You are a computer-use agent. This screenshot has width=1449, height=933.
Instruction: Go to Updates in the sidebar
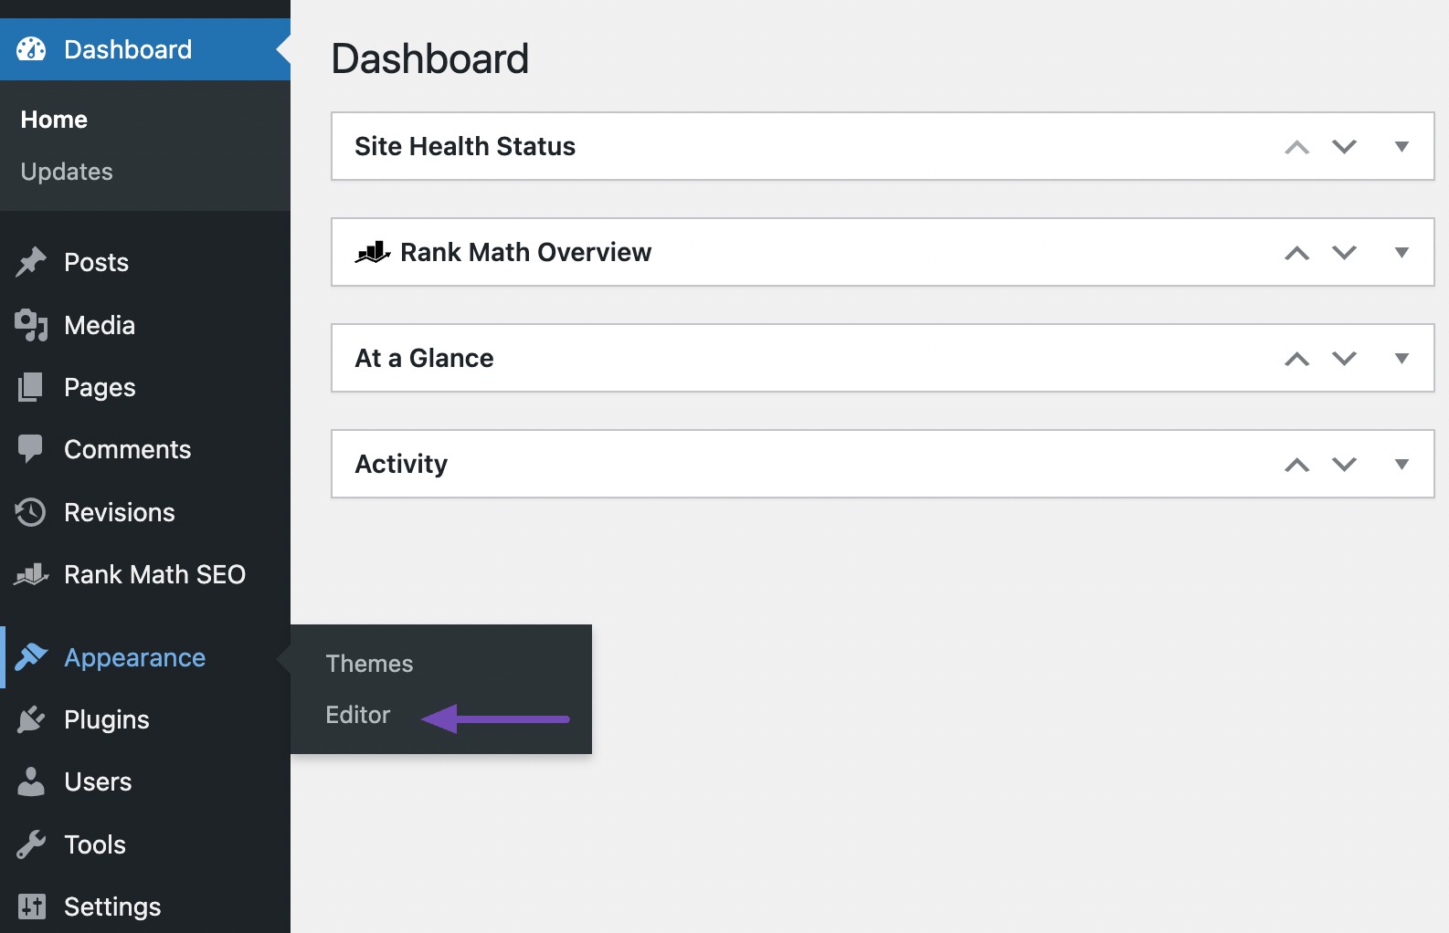[x=66, y=171]
